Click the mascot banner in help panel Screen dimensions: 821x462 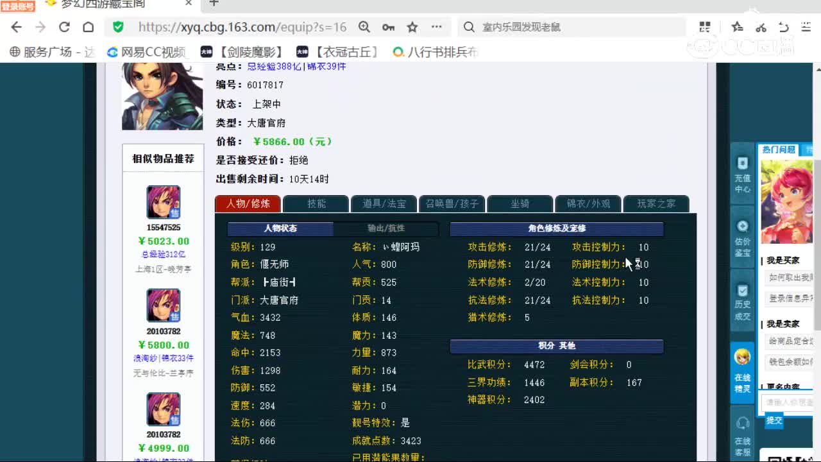click(x=787, y=202)
